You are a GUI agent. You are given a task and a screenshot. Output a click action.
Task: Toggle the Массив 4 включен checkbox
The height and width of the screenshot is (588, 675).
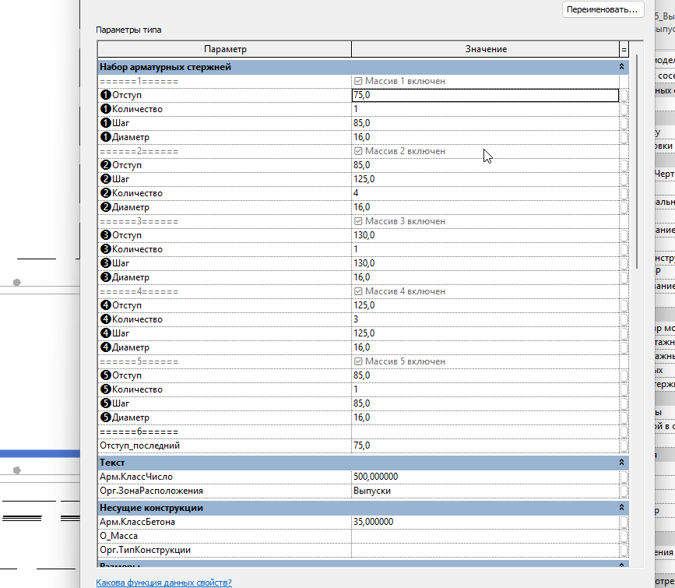[x=358, y=291]
